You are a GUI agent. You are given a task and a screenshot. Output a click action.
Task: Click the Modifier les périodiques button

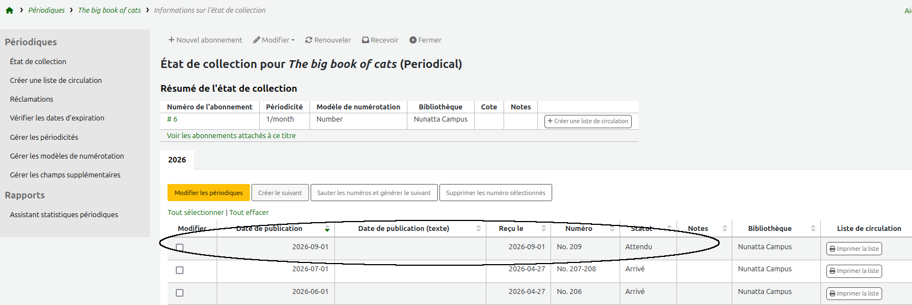[x=208, y=193]
